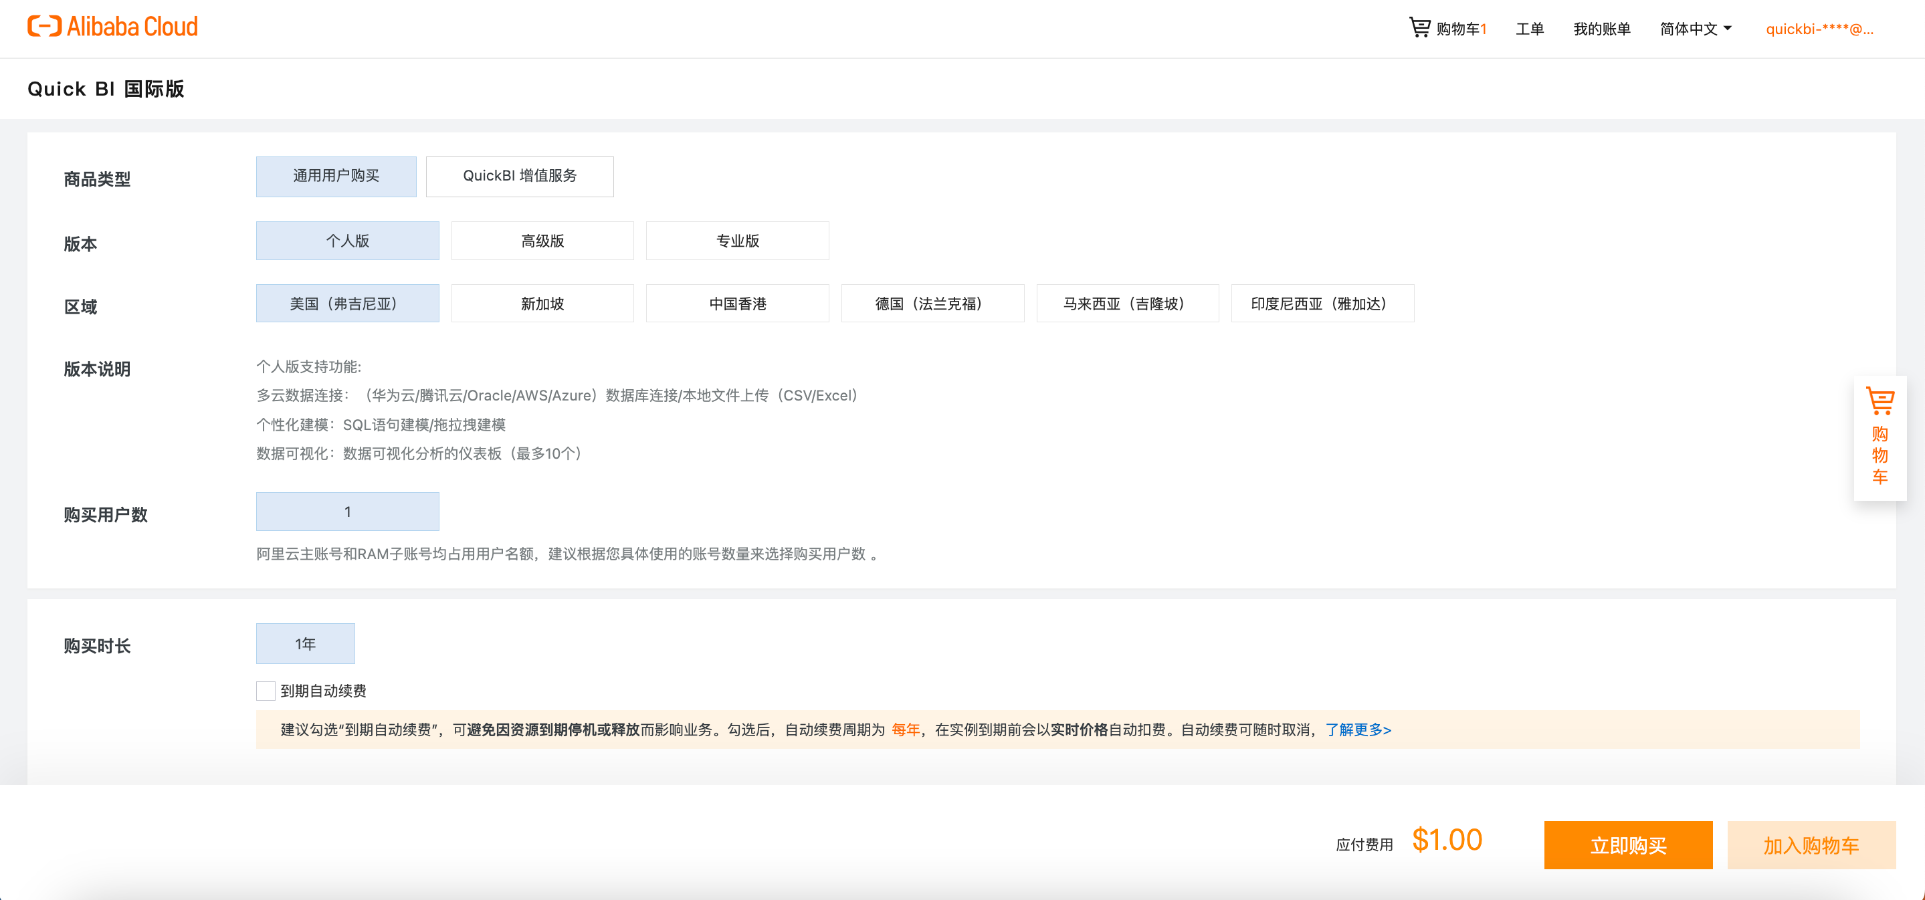The height and width of the screenshot is (900, 1925).
Task: Open the 工单 tickets menu
Action: coord(1529,29)
